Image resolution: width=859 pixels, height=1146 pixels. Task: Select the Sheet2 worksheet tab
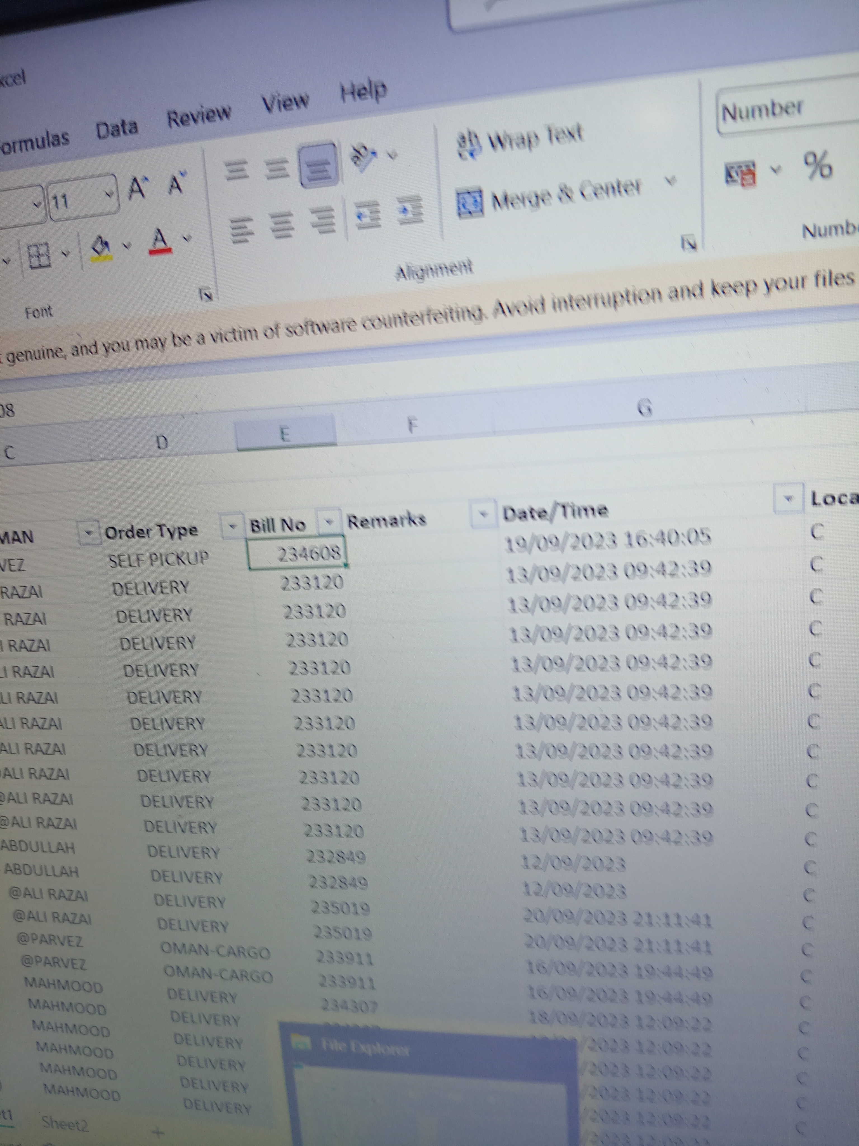click(x=65, y=1123)
